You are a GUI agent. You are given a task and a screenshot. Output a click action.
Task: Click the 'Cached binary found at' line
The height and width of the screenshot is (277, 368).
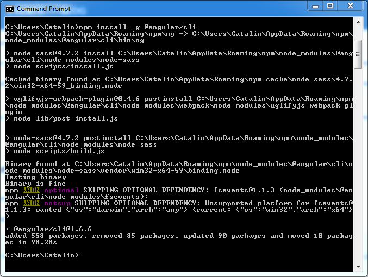(x=179, y=79)
